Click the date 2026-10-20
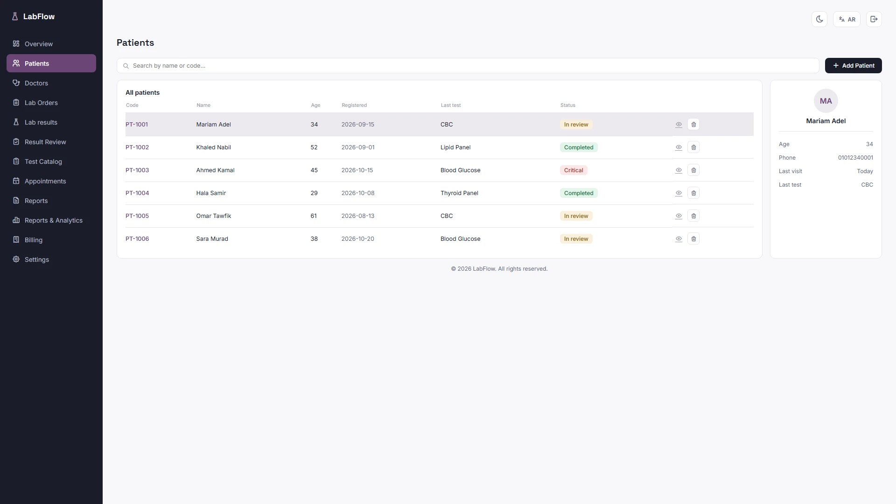896x504 pixels. coord(357,239)
